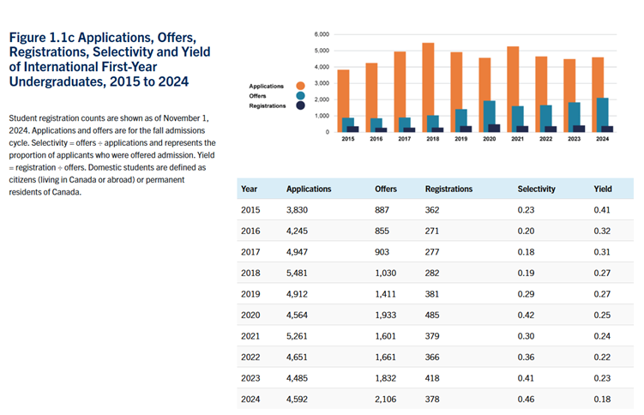Select the 2019 row year cell

pyautogui.click(x=250, y=293)
